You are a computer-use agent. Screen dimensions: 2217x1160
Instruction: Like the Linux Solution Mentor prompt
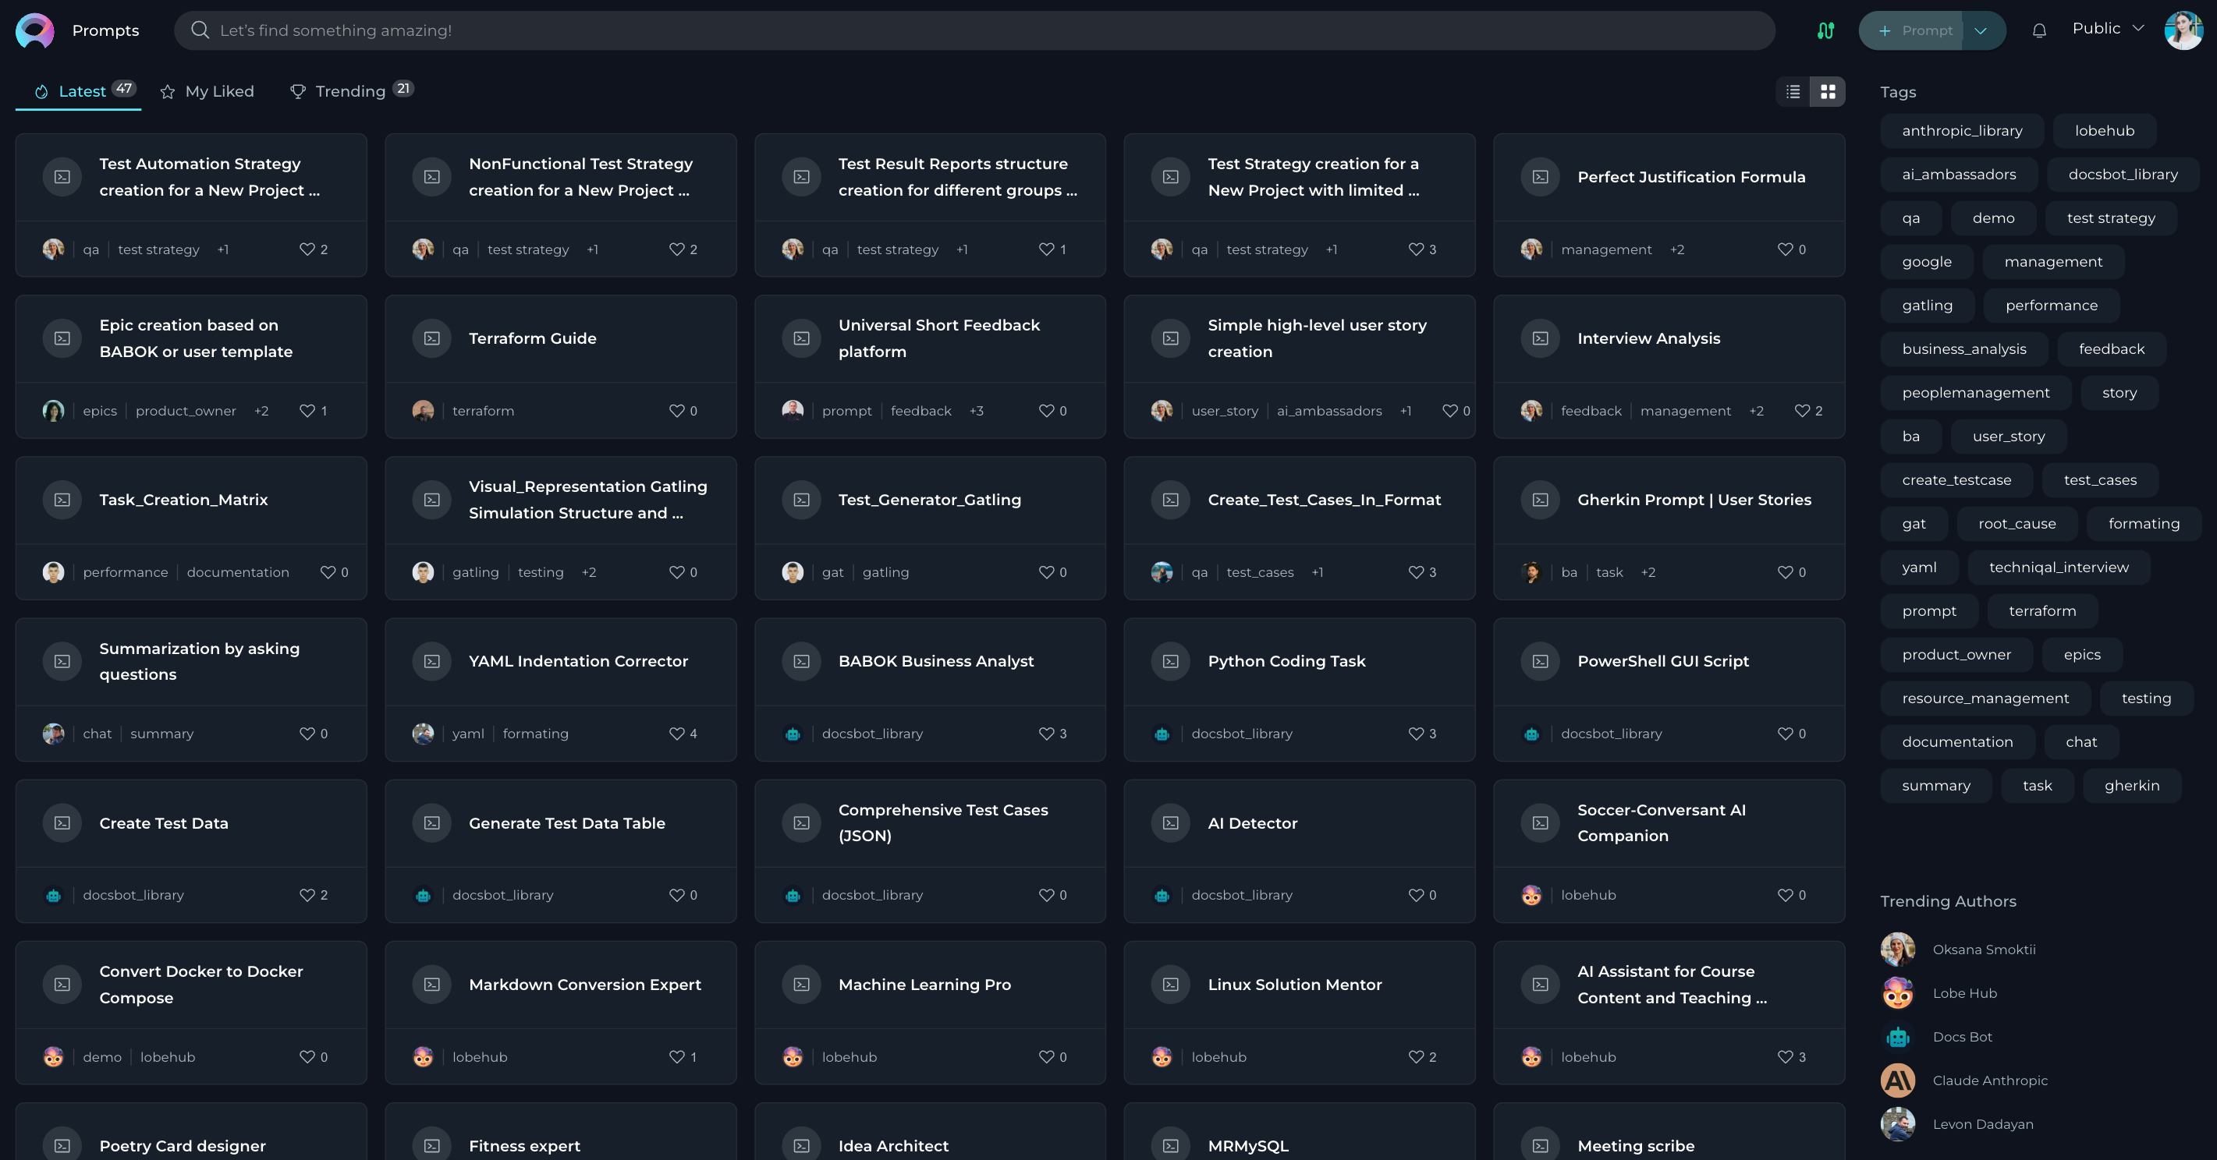(1416, 1057)
